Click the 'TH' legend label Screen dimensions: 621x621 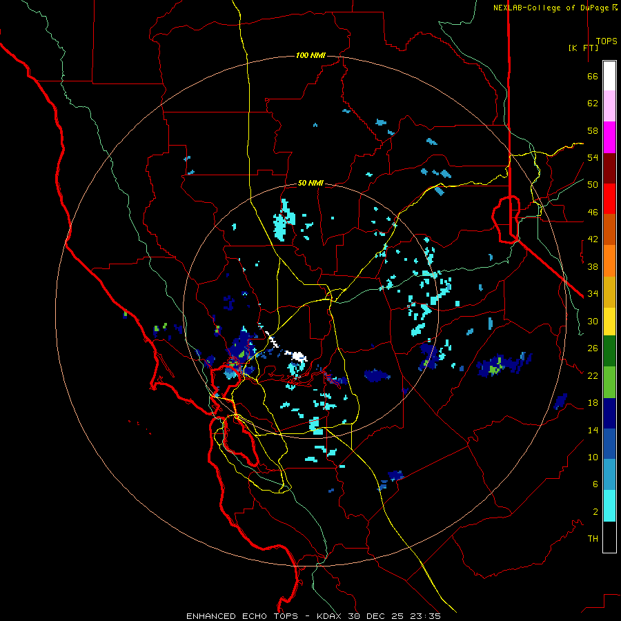click(x=593, y=539)
